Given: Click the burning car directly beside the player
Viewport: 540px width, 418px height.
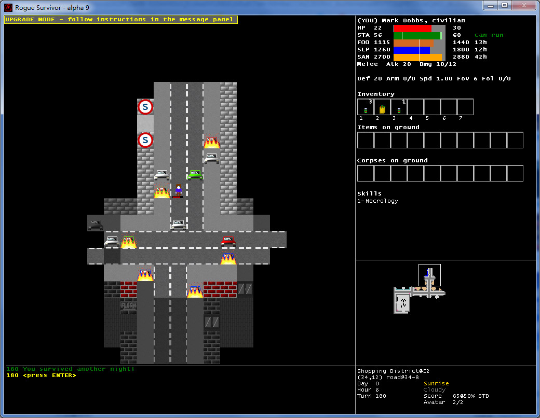Looking at the screenshot, I should pyautogui.click(x=161, y=191).
